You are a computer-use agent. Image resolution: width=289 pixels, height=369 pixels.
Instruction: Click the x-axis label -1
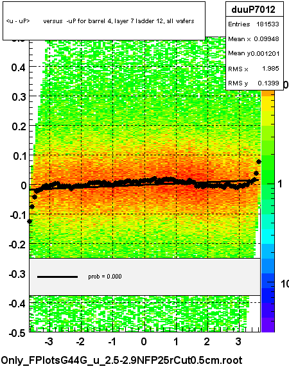pyautogui.click(x=112, y=341)
